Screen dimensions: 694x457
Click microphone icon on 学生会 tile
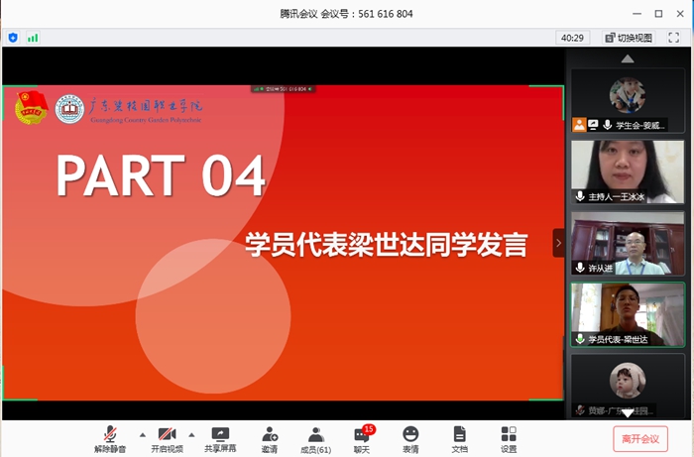pyautogui.click(x=608, y=125)
